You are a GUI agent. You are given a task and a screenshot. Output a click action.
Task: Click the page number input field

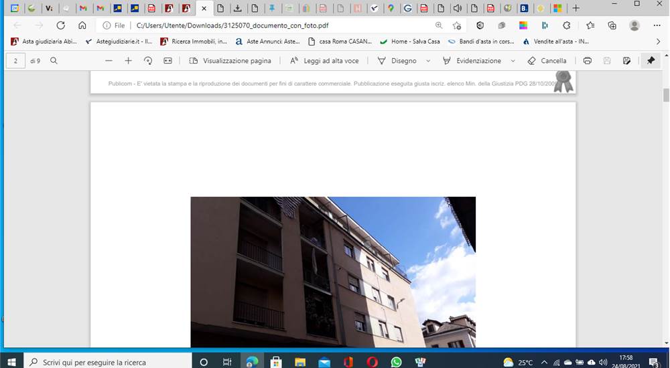16,61
